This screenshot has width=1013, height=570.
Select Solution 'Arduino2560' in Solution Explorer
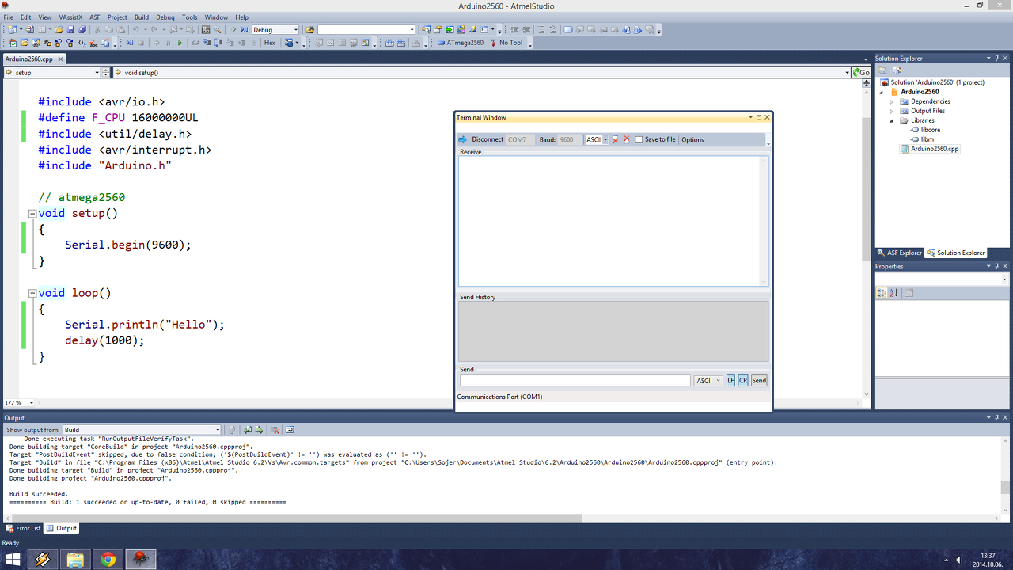[x=938, y=82]
